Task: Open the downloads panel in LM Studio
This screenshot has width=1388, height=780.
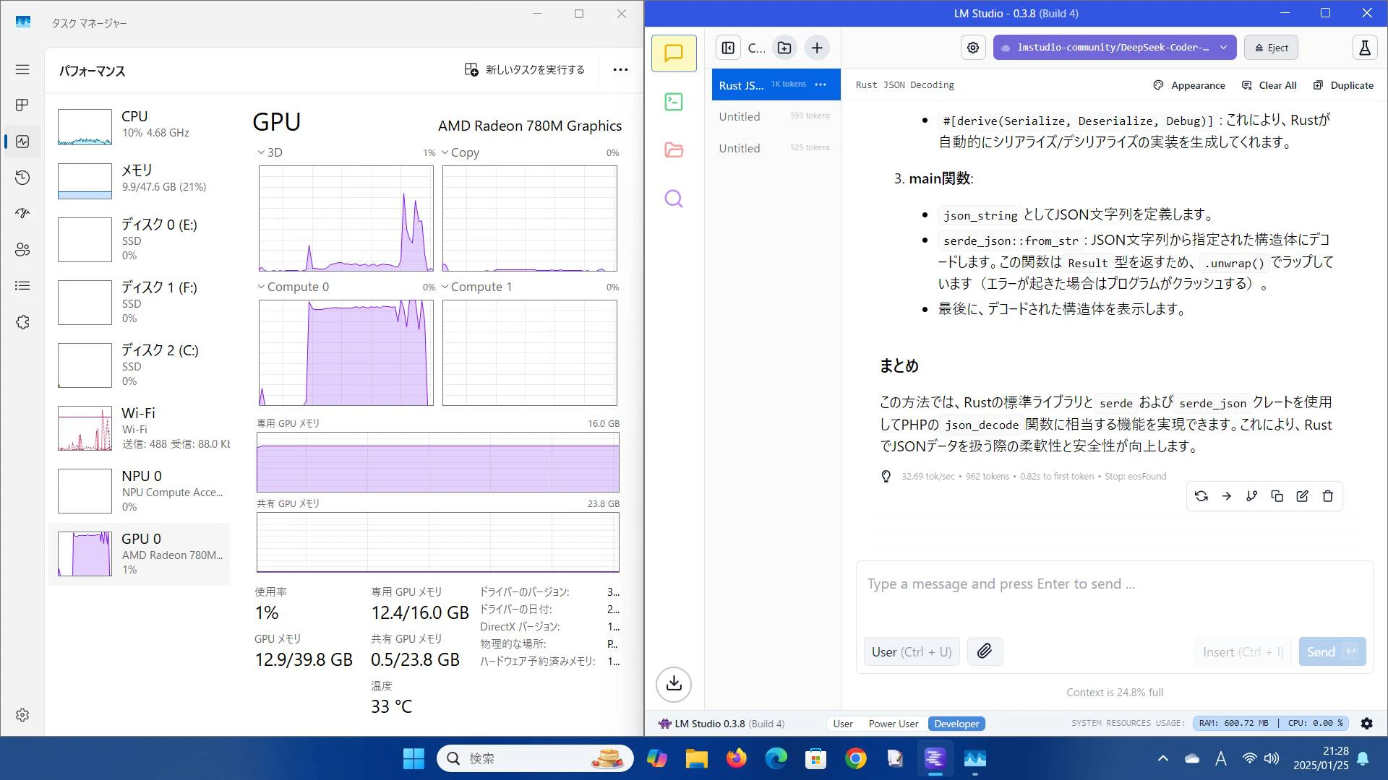Action: (674, 683)
